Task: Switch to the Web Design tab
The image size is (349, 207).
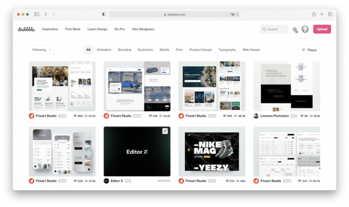Action: point(251,50)
